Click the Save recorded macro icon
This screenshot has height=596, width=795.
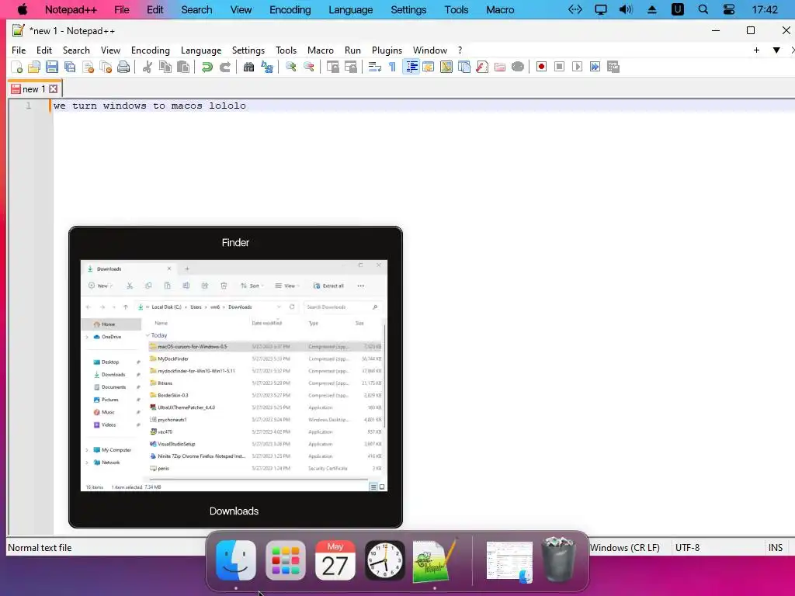click(613, 67)
